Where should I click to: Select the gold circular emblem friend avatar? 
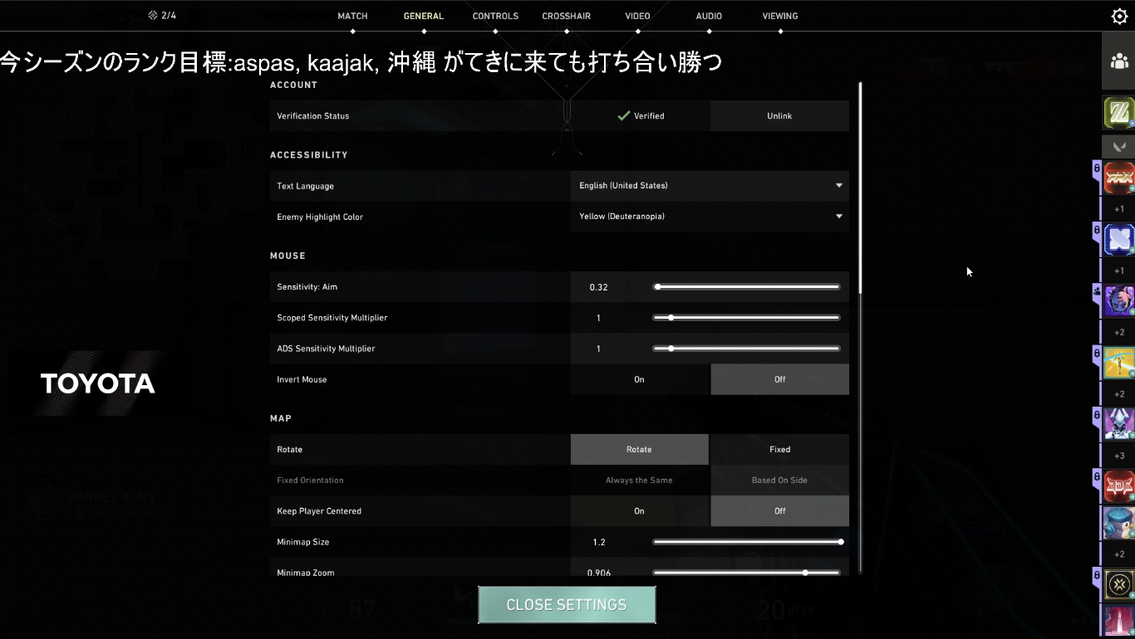(1119, 585)
